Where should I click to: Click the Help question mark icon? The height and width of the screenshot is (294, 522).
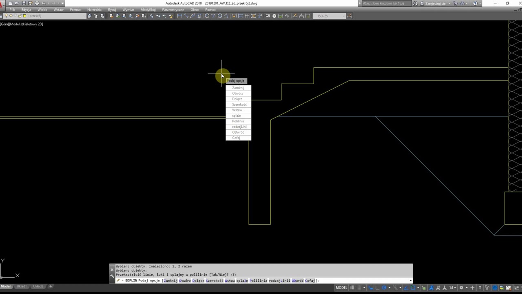tap(475, 3)
